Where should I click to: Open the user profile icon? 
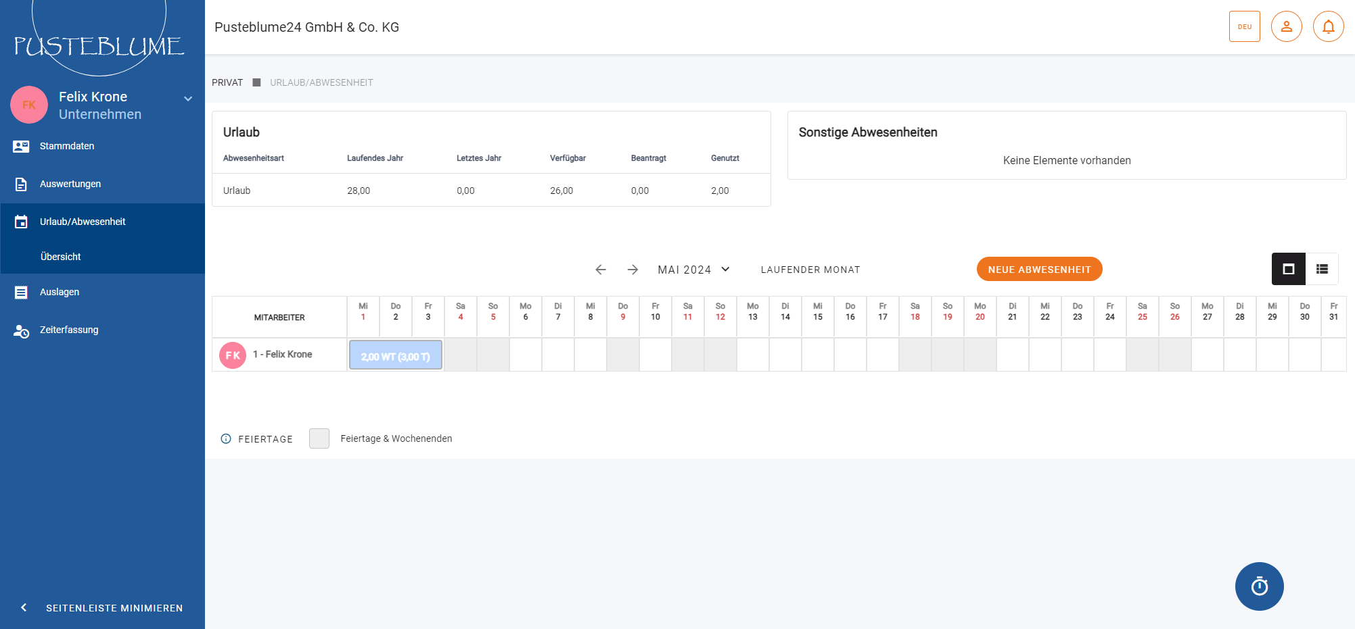pyautogui.click(x=1286, y=27)
